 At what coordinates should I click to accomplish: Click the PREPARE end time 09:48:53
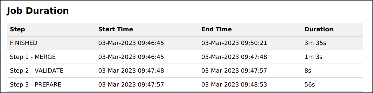click(234, 84)
